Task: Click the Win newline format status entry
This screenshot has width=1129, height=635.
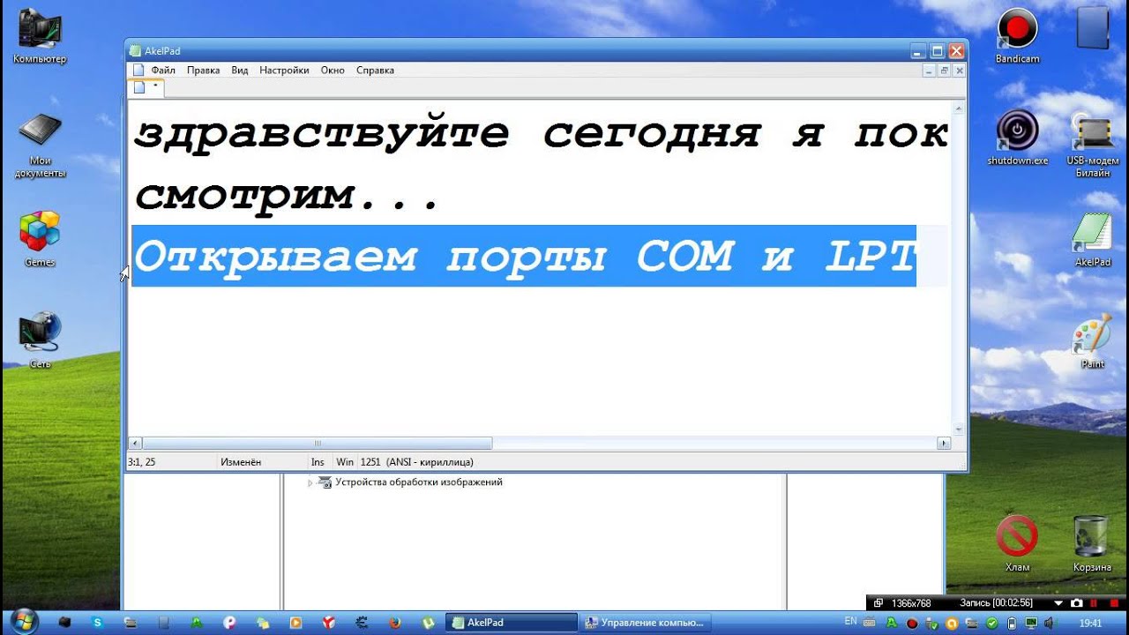Action: 345,462
